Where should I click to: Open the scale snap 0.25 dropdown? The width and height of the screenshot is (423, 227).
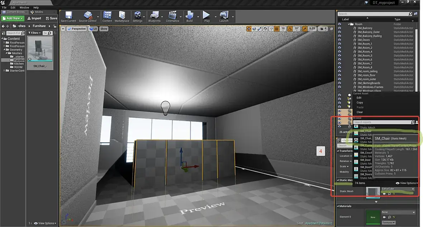click(312, 29)
